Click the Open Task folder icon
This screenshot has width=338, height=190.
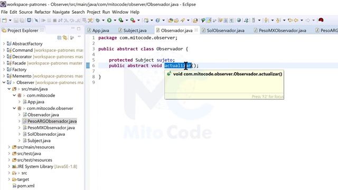[x=176, y=20]
